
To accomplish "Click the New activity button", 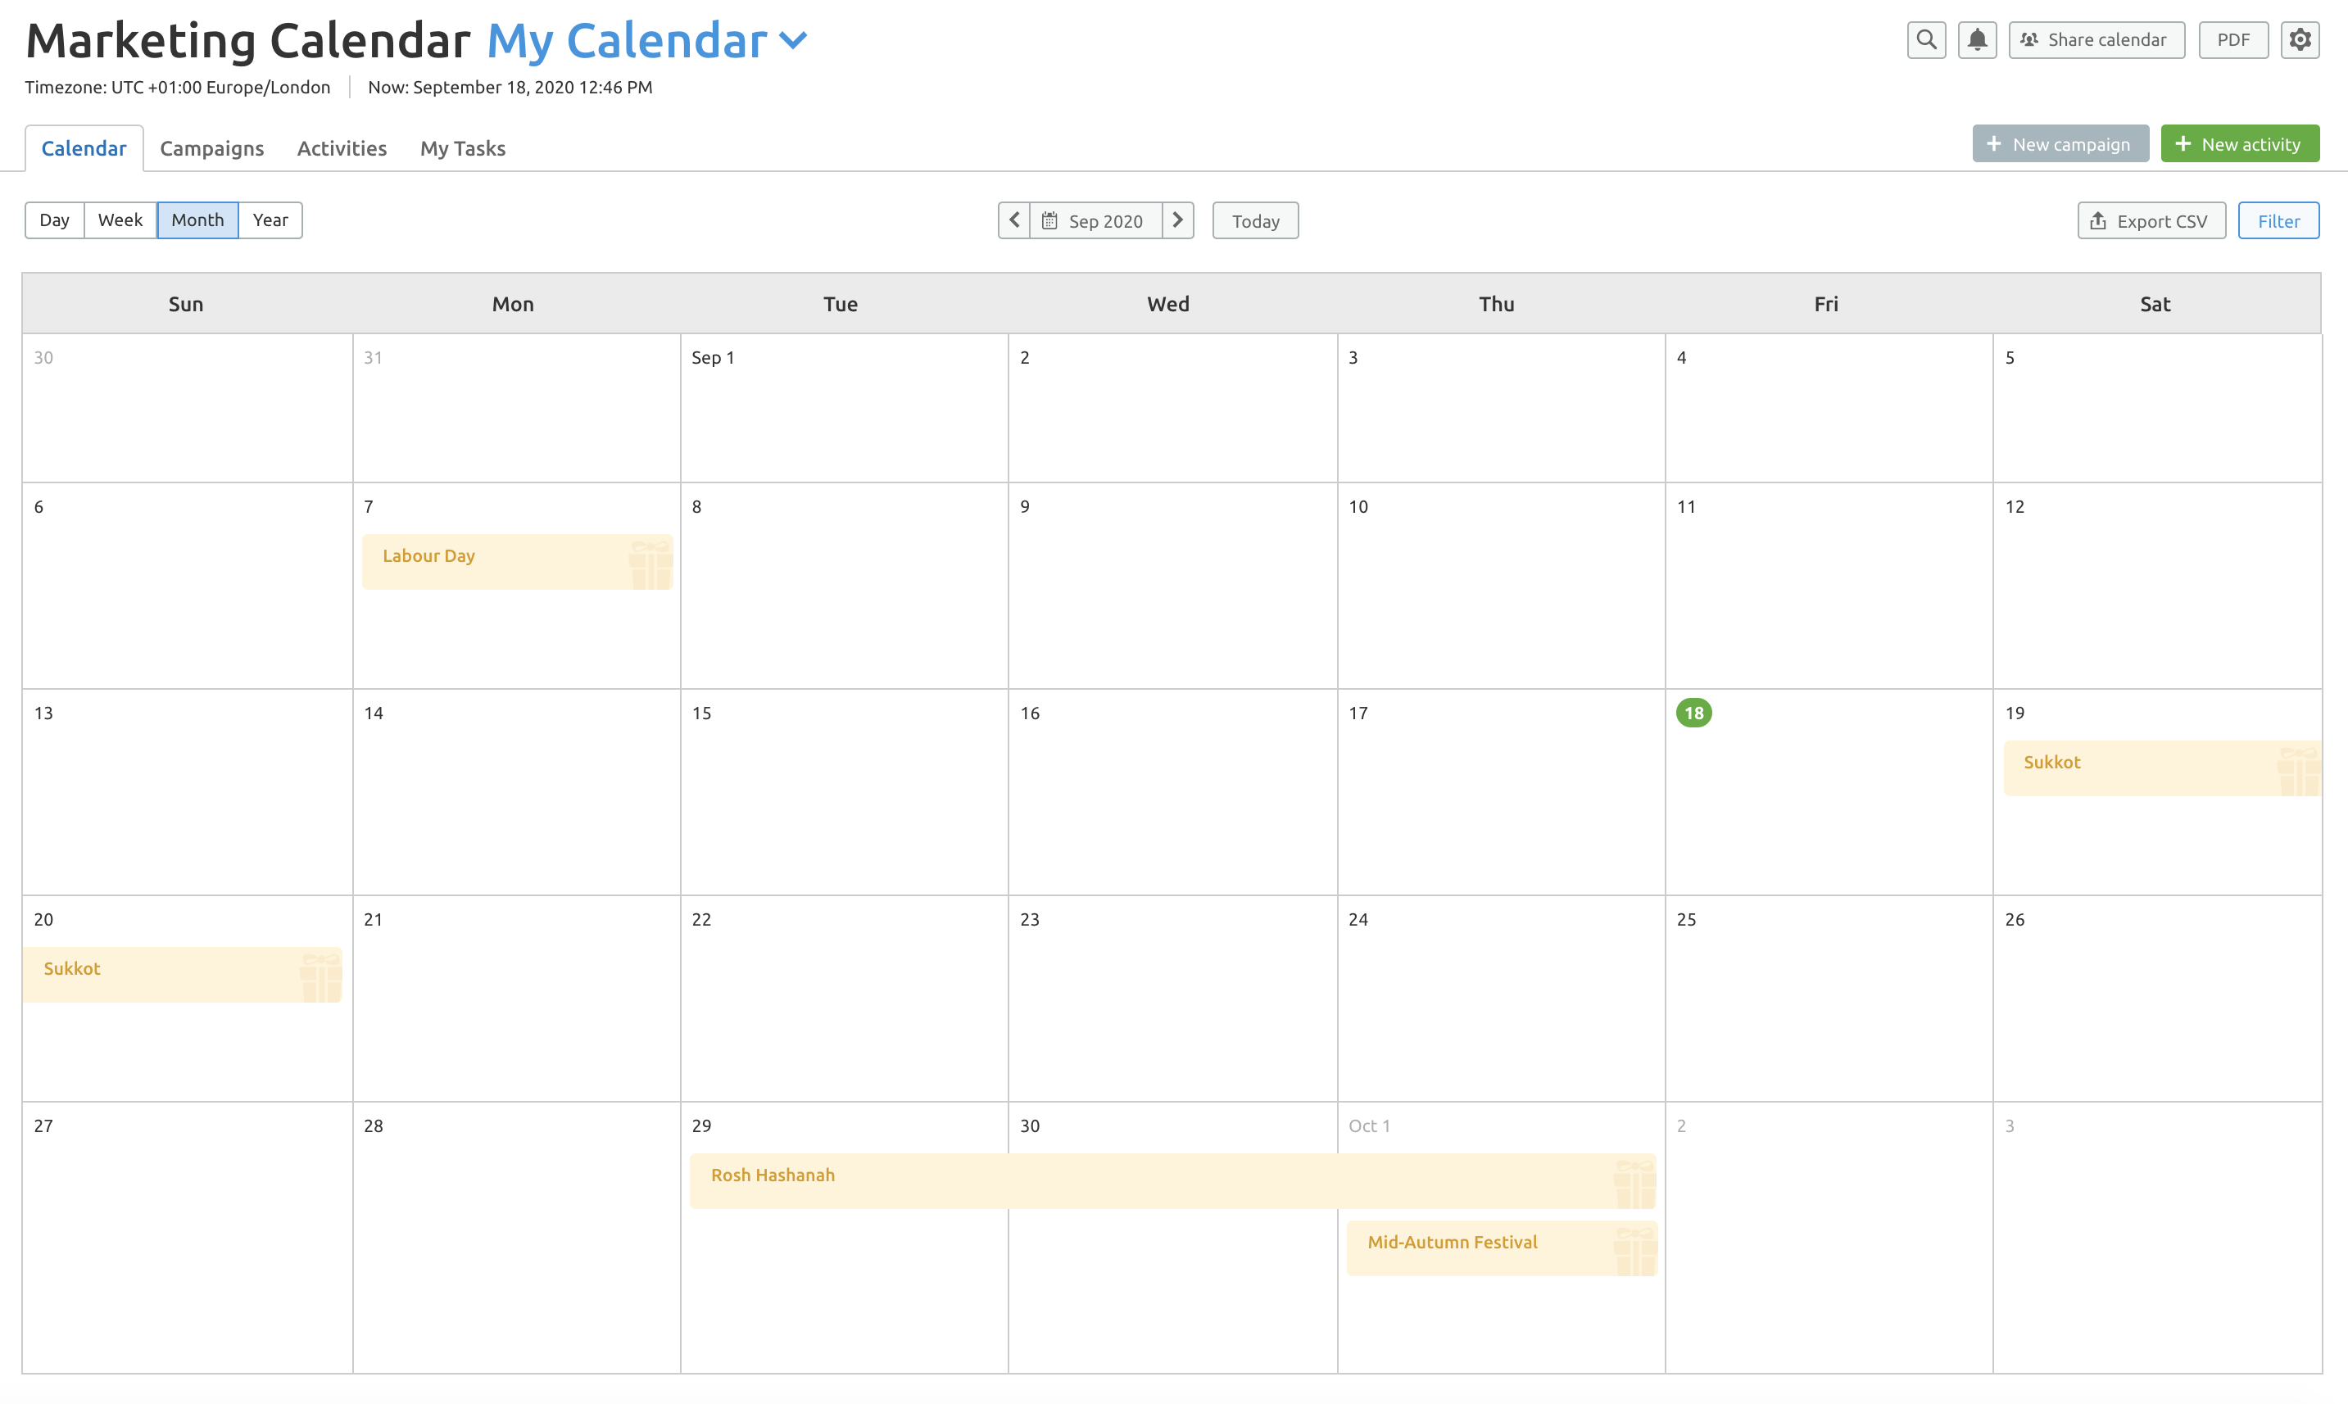I will [x=2239, y=143].
